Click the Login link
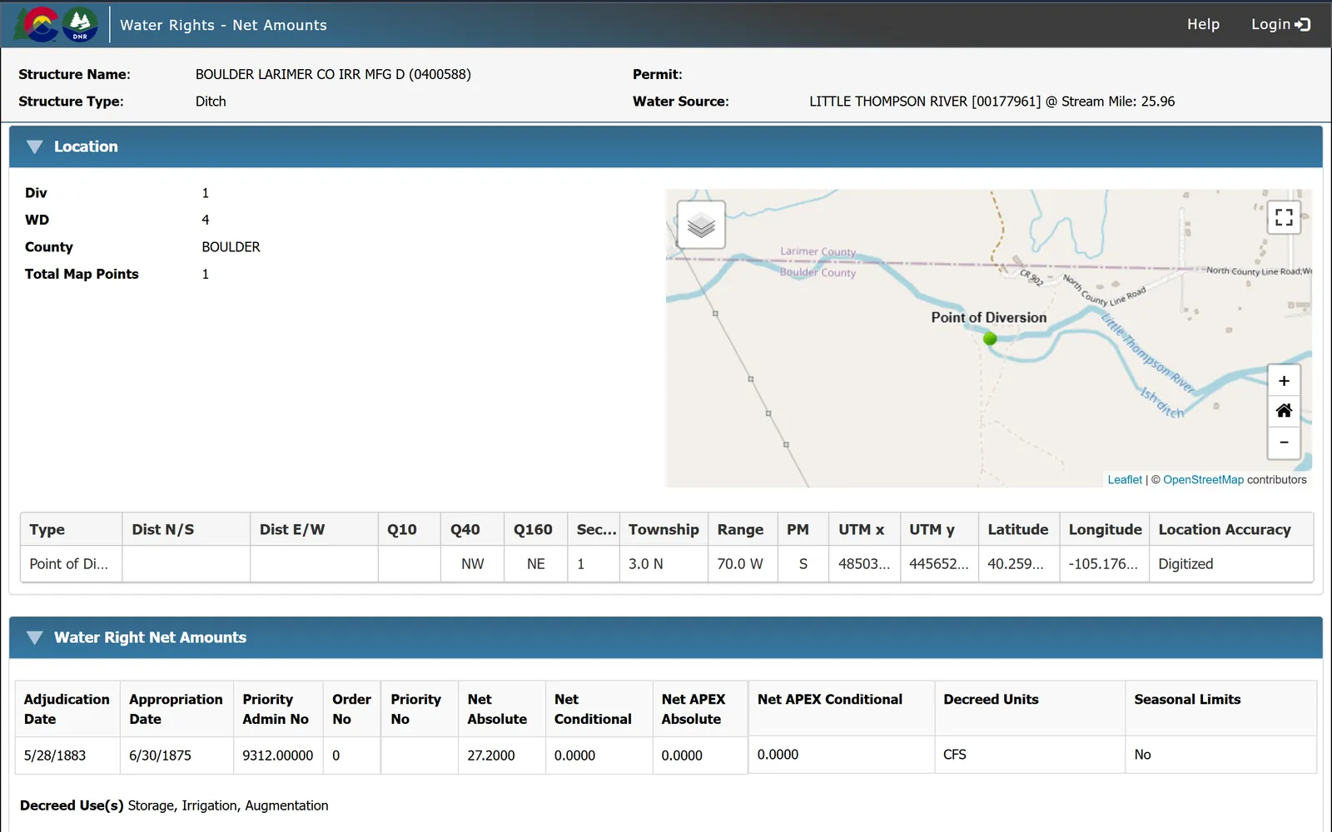The image size is (1332, 832). coord(1280,24)
